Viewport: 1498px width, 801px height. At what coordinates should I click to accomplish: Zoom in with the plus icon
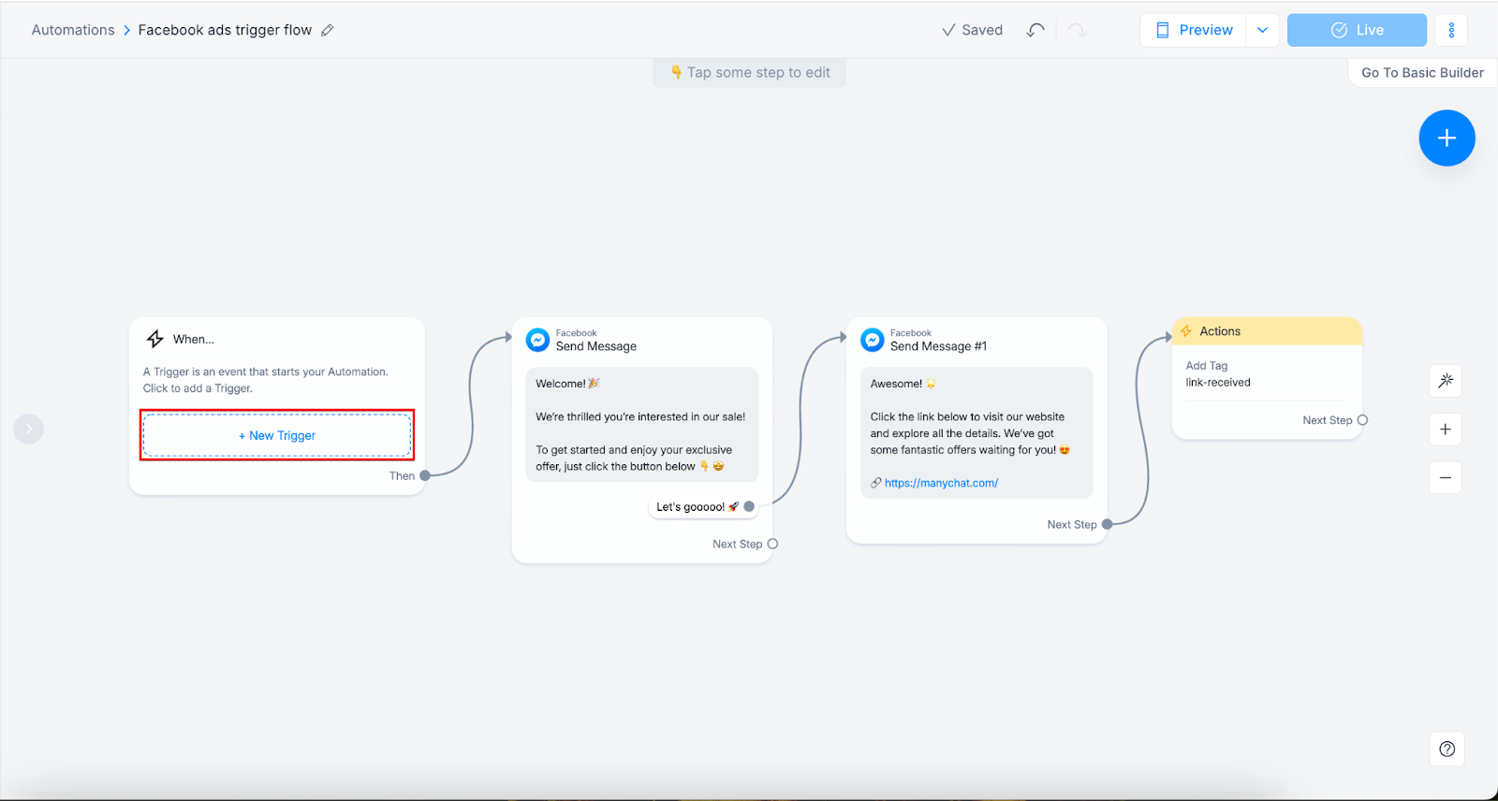pyautogui.click(x=1446, y=430)
